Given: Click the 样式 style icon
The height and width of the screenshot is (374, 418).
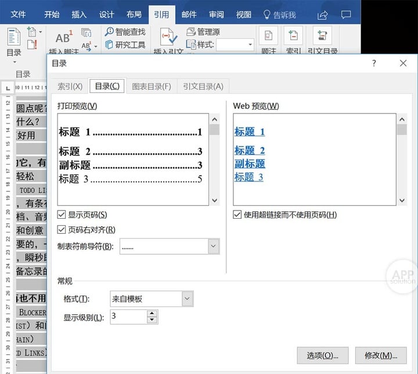Looking at the screenshot, I should pos(191,44).
